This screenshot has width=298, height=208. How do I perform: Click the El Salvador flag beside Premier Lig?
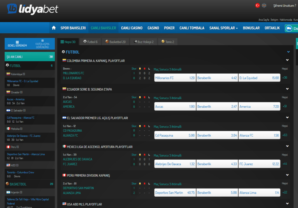click(64, 118)
